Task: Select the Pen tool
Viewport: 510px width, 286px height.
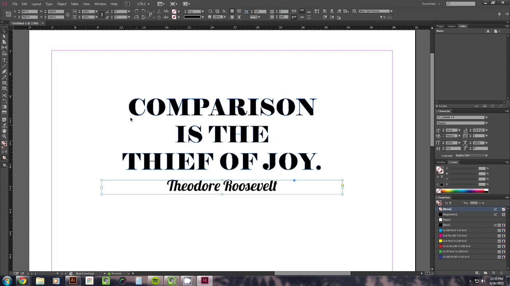Action: point(4,71)
